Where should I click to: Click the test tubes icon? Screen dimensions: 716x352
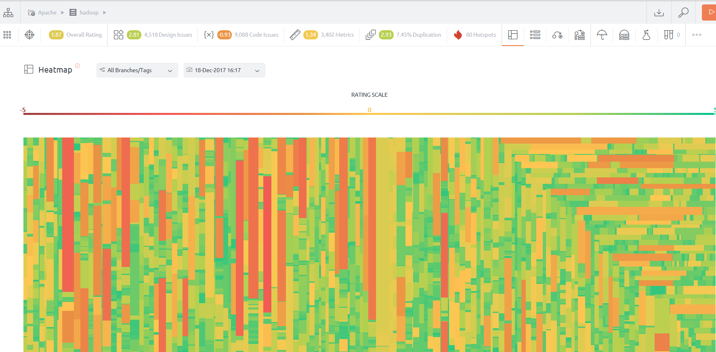pyautogui.click(x=668, y=35)
